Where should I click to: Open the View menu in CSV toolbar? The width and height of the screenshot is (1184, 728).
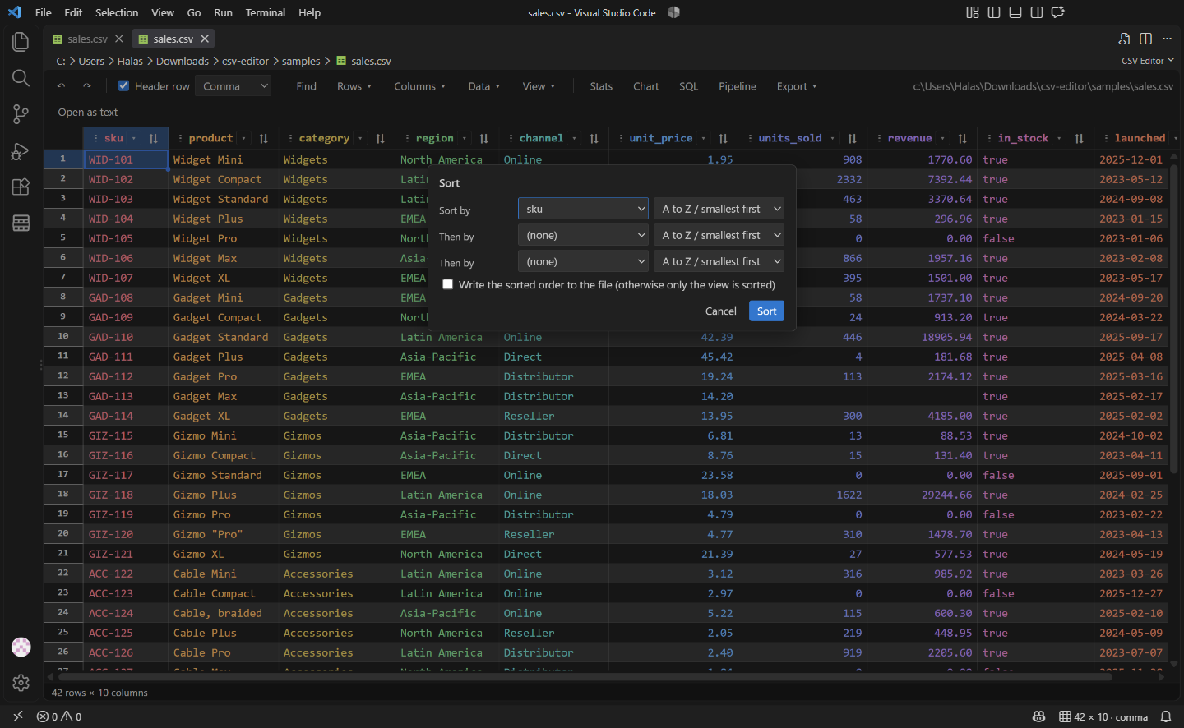pyautogui.click(x=539, y=86)
